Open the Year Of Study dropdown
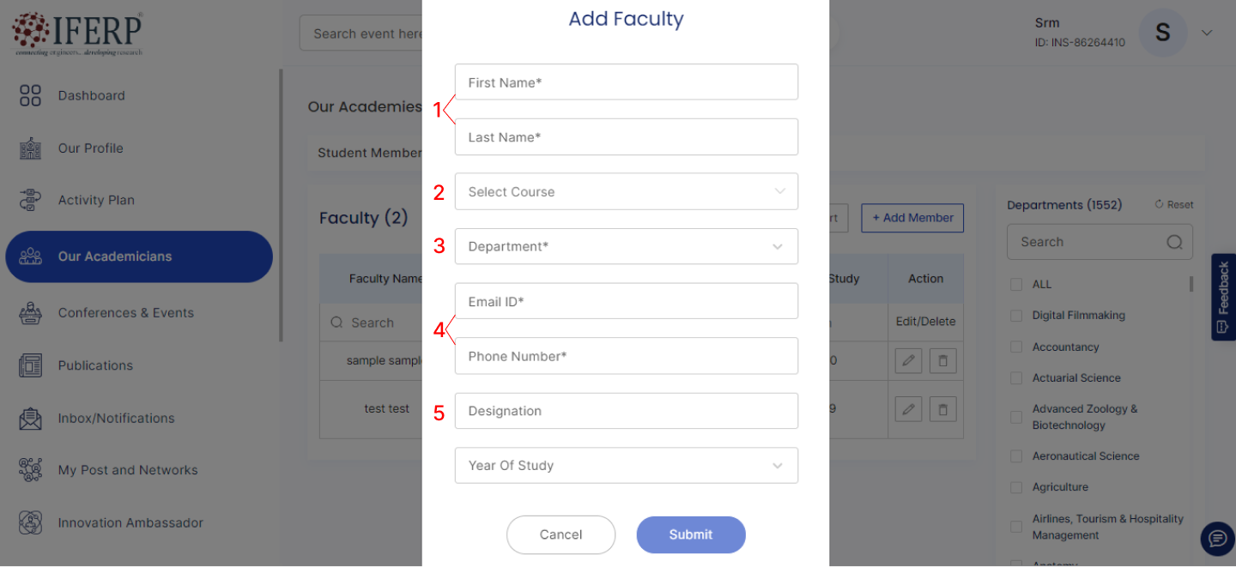This screenshot has height=567, width=1236. coord(626,465)
